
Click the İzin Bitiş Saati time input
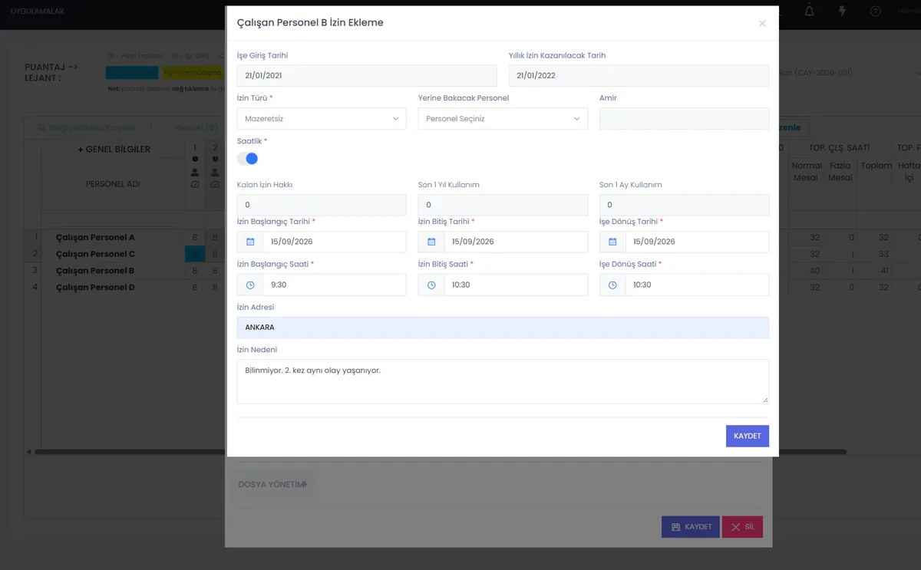515,285
